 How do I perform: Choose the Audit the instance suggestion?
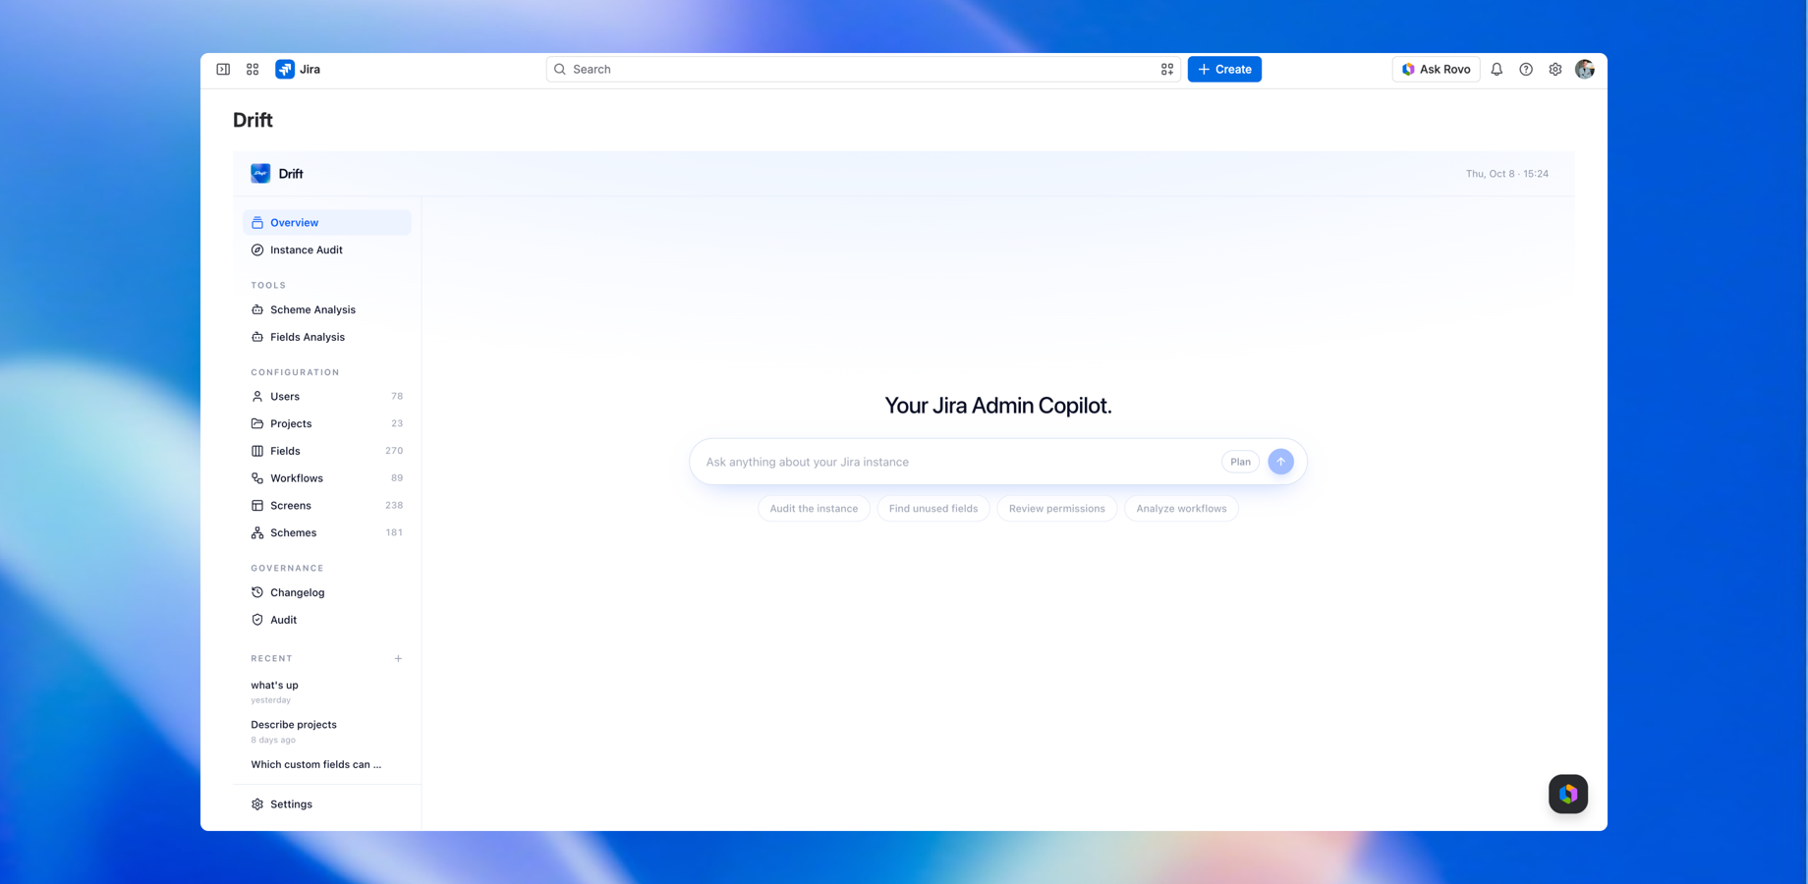pyautogui.click(x=814, y=508)
